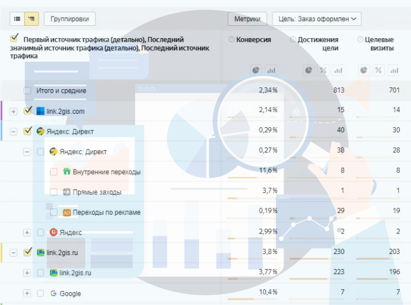The width and height of the screenshot is (411, 305).
Task: Click the Google logo icon
Action: (53, 293)
